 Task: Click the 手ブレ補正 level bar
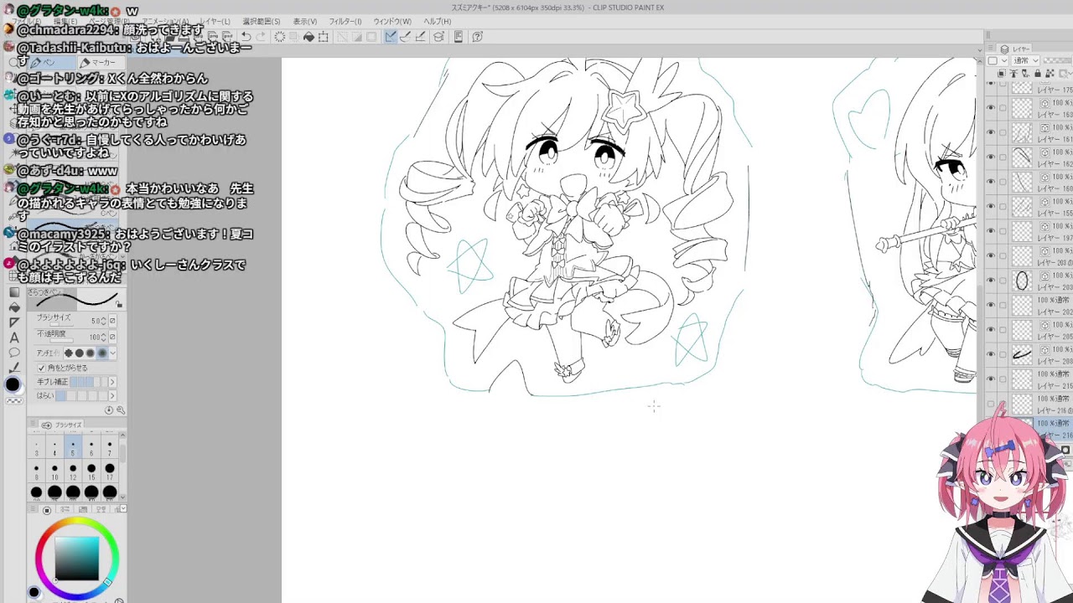coord(87,383)
